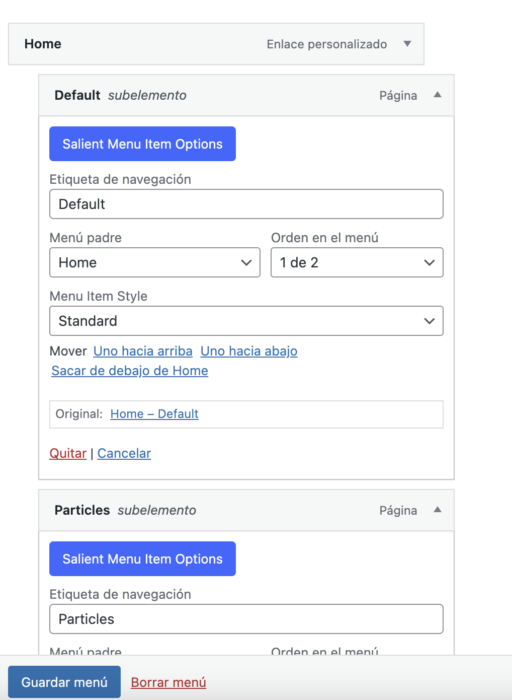Click the Uno hacia arriba link
This screenshot has height=700, width=512.
143,351
